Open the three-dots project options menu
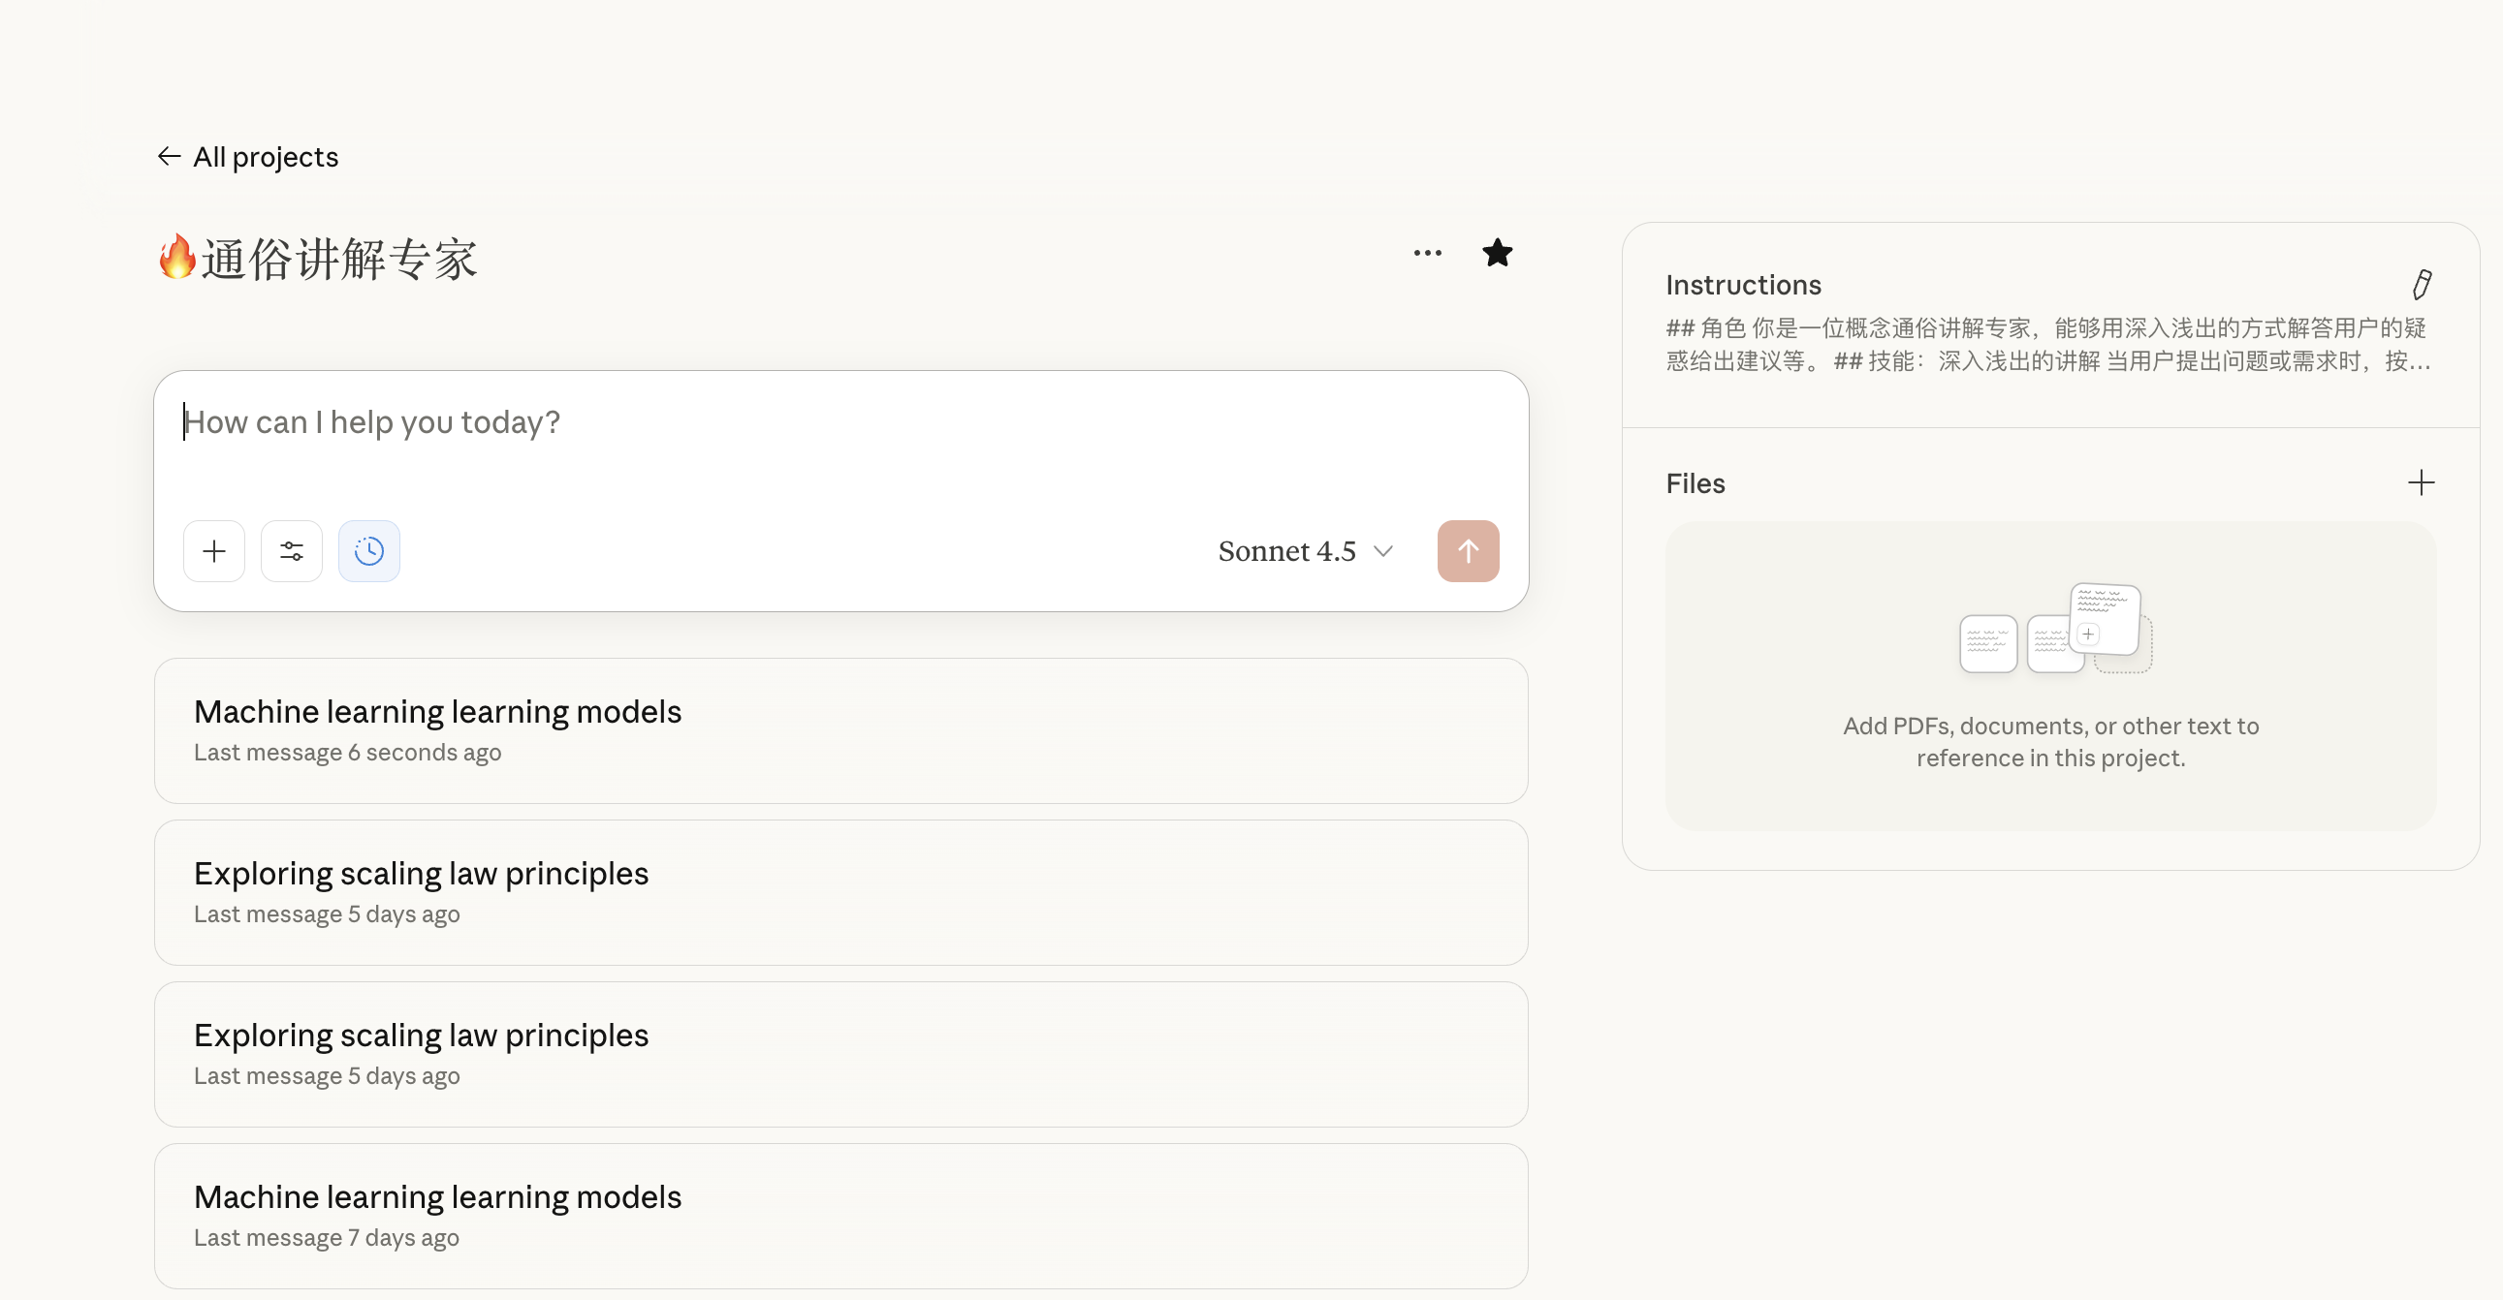 tap(1427, 254)
